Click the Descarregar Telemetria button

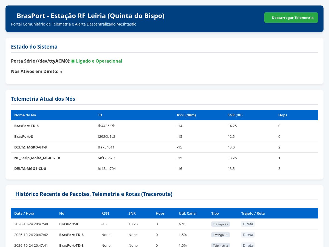pos(291,18)
